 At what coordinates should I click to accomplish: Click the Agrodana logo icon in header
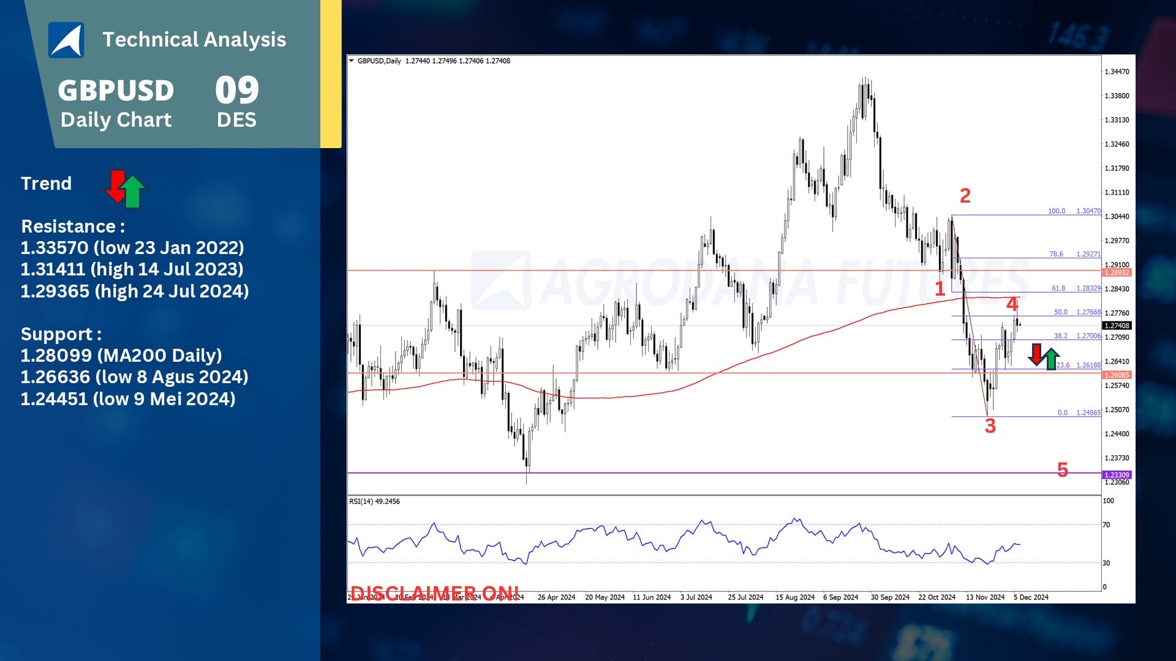click(x=66, y=40)
